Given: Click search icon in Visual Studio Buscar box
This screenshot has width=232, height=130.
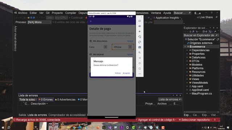Looking at the screenshot, I should 190,13.
